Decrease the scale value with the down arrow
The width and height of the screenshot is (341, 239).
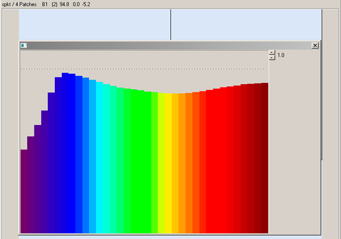[272, 57]
